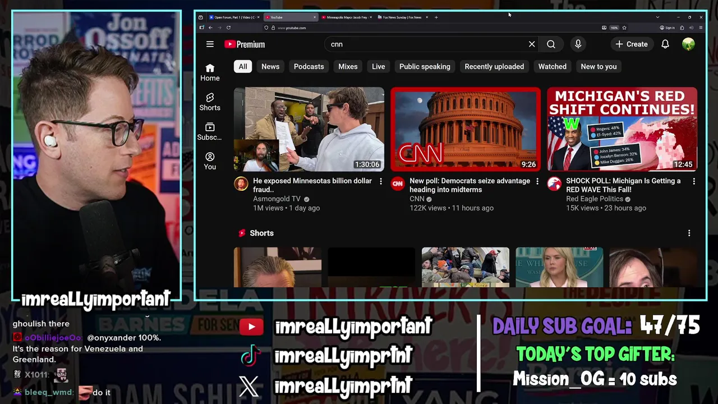
Task: Click the CNN channel avatar
Action: pos(398,183)
